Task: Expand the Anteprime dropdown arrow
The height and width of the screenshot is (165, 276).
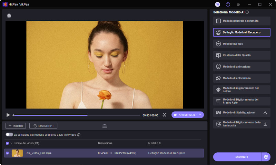Action: (x=200, y=115)
